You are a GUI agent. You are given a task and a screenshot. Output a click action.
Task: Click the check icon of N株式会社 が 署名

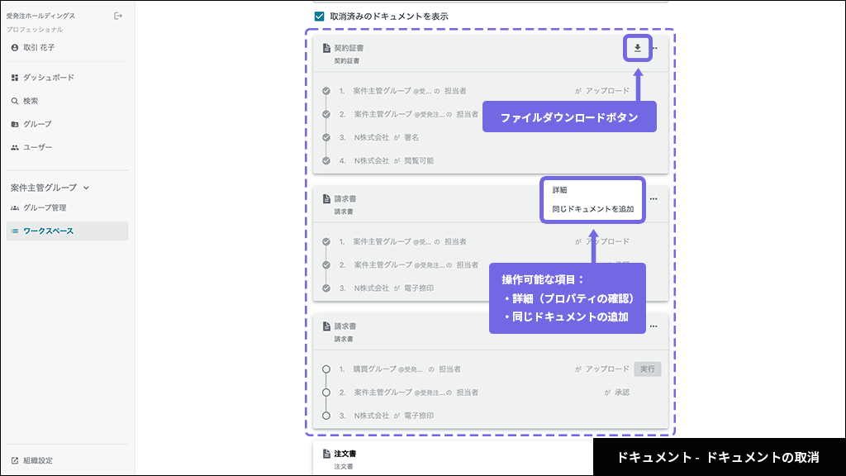(326, 138)
